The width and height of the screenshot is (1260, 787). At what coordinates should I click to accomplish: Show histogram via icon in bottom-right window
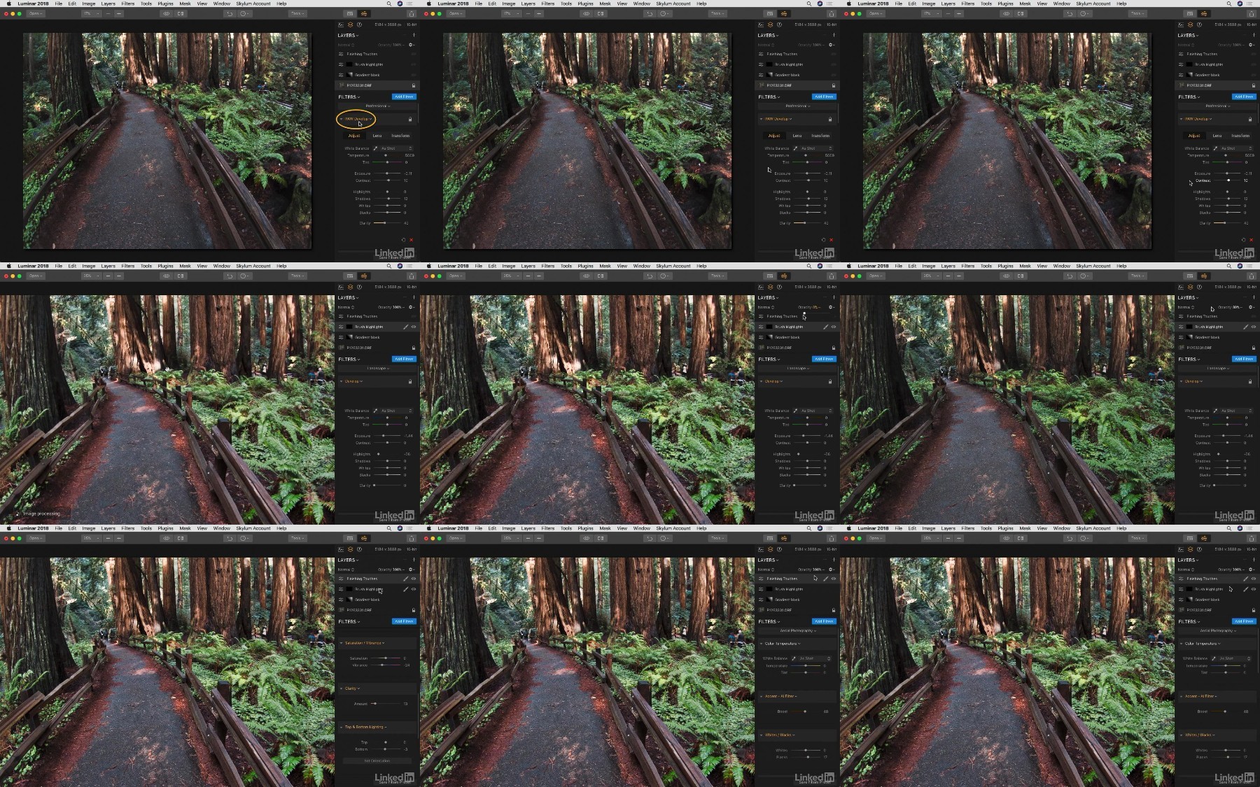coord(1181,549)
